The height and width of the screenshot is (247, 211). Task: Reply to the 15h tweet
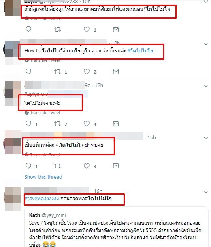pyautogui.click(x=28, y=166)
